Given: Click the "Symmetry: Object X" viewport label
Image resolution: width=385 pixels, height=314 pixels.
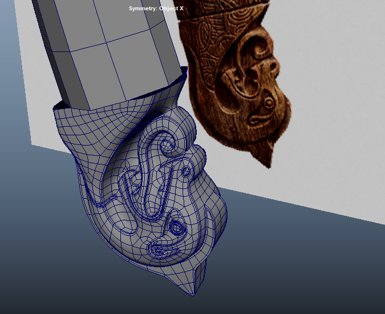Looking at the screenshot, I should (x=156, y=9).
